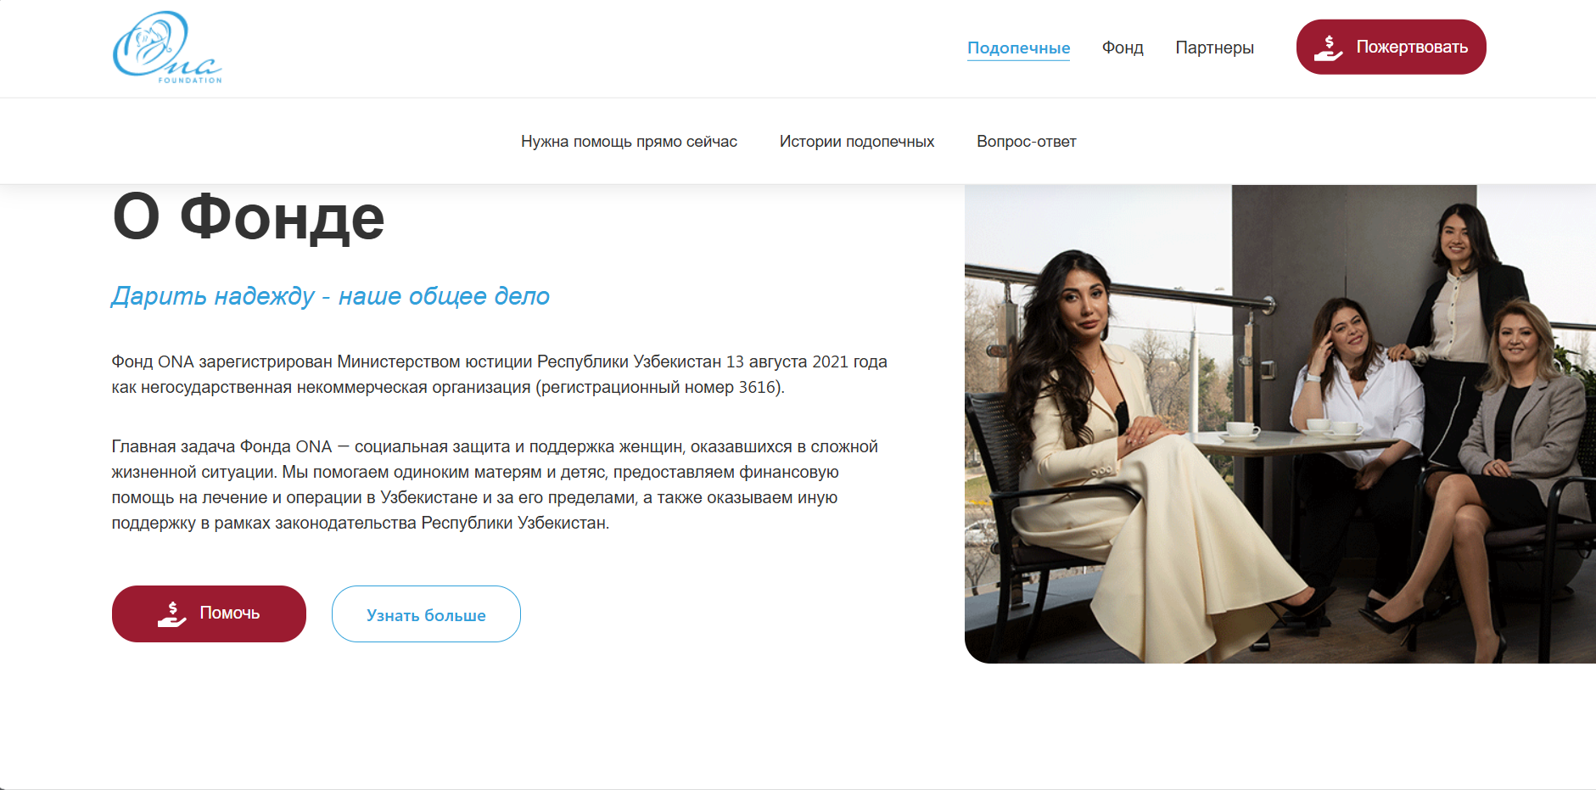Click hand-with-dollar icon in Помочь button
This screenshot has width=1596, height=790.
point(171,614)
